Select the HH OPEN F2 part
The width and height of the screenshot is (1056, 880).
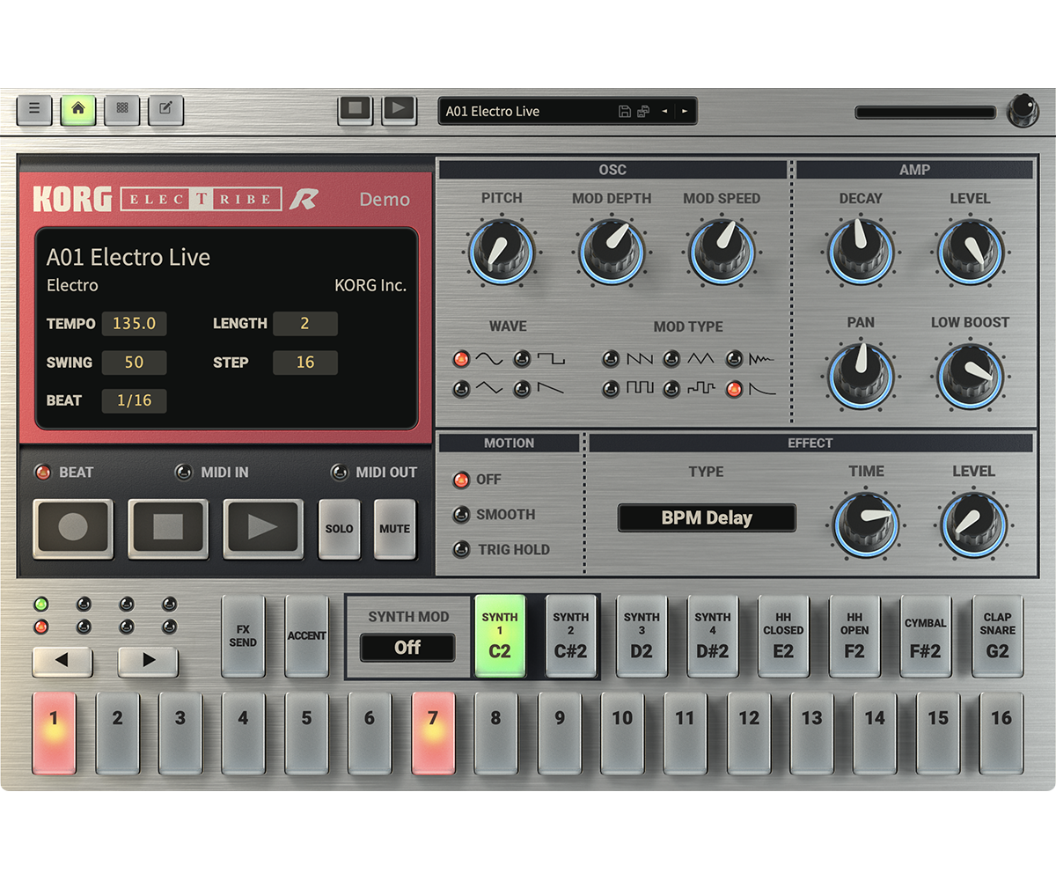click(x=854, y=635)
